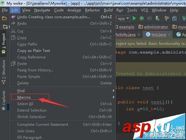Open the Structure tool window tab
This screenshot has width=186, height=140.
[4, 72]
